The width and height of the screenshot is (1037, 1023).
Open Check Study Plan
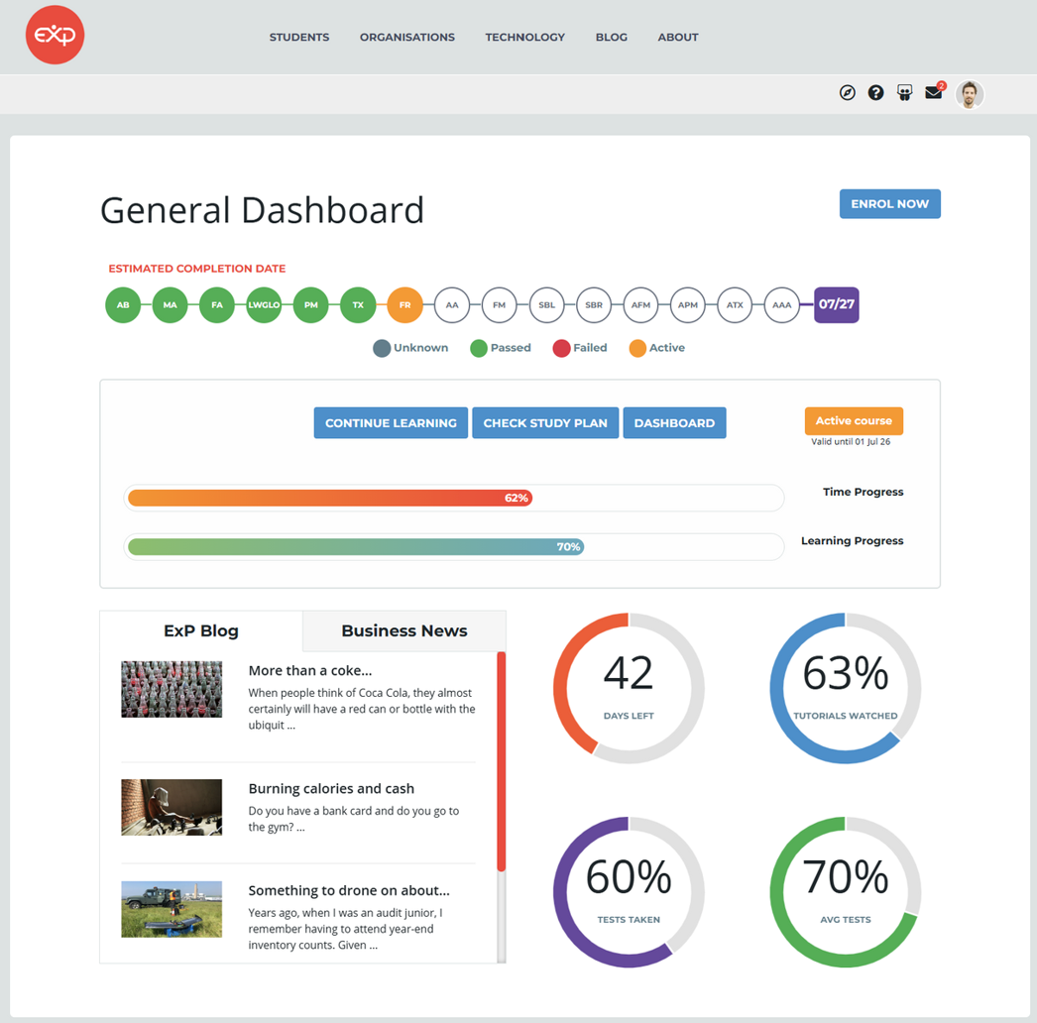coord(545,423)
